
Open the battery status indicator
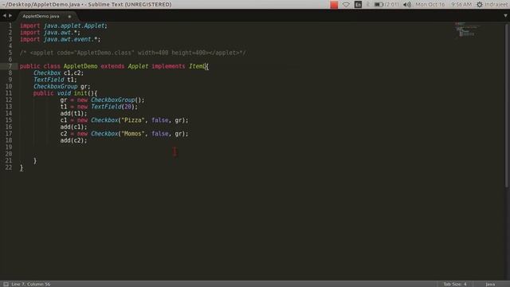[386, 5]
